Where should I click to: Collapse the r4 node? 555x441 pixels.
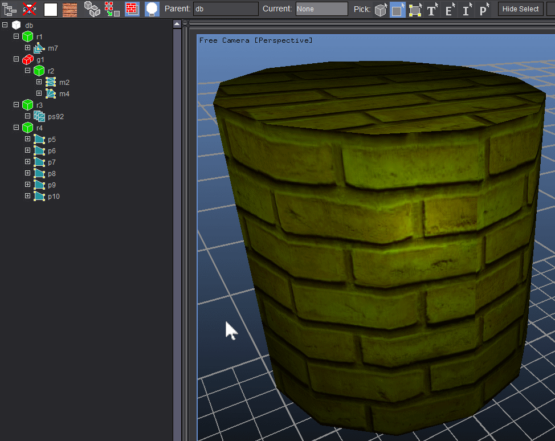tap(17, 127)
